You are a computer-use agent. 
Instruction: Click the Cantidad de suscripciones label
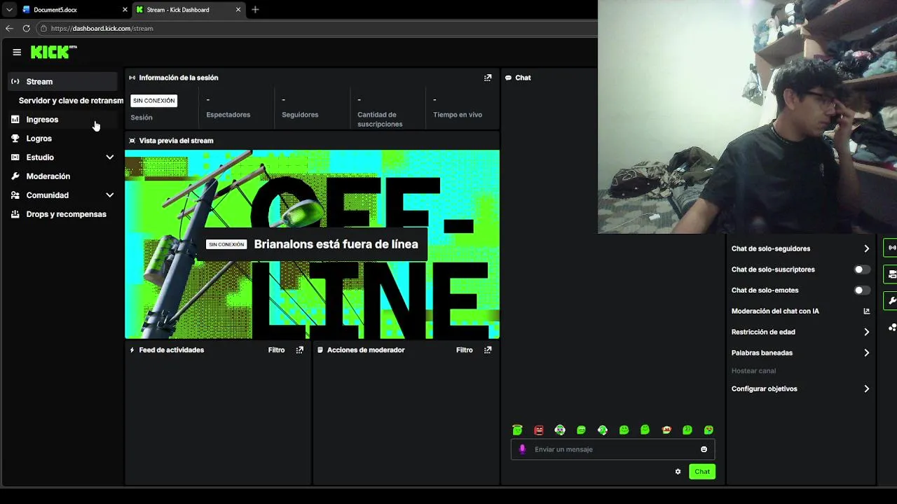(x=380, y=120)
